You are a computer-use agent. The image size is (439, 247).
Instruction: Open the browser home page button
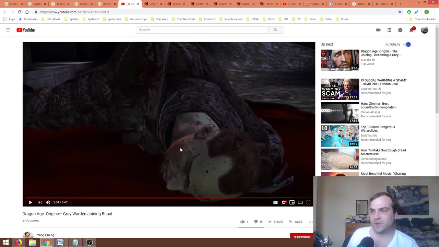click(27, 12)
